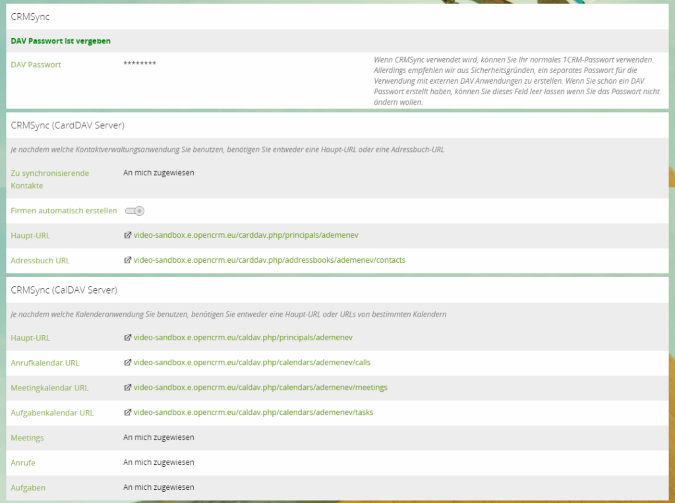Click the CalDAV hint about Kalenderanwendung
The image size is (675, 503).
tap(229, 314)
